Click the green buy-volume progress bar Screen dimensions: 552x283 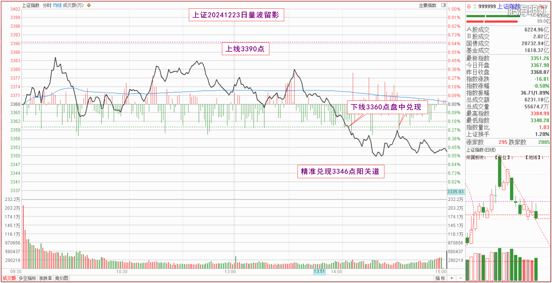click(493, 16)
